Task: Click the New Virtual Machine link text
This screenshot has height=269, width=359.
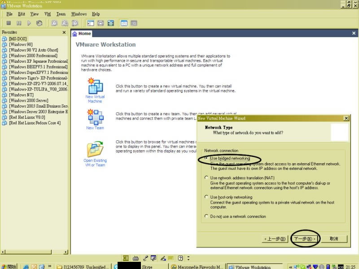Action: coord(95,99)
